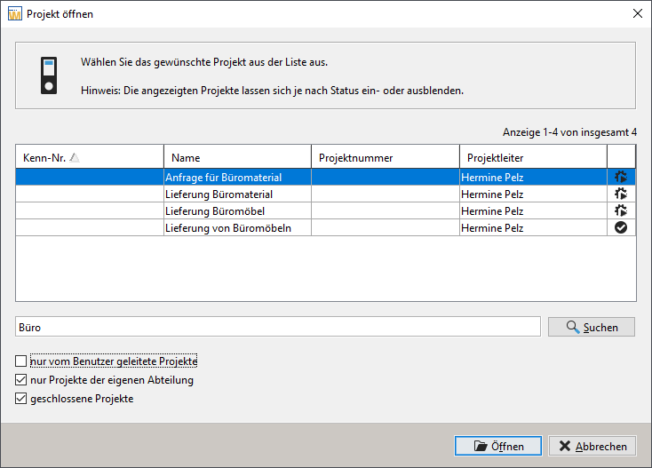Viewport: 652px width, 468px height.
Task: Click the sort arrow next to Kenn-Nr.
Action: [75, 158]
